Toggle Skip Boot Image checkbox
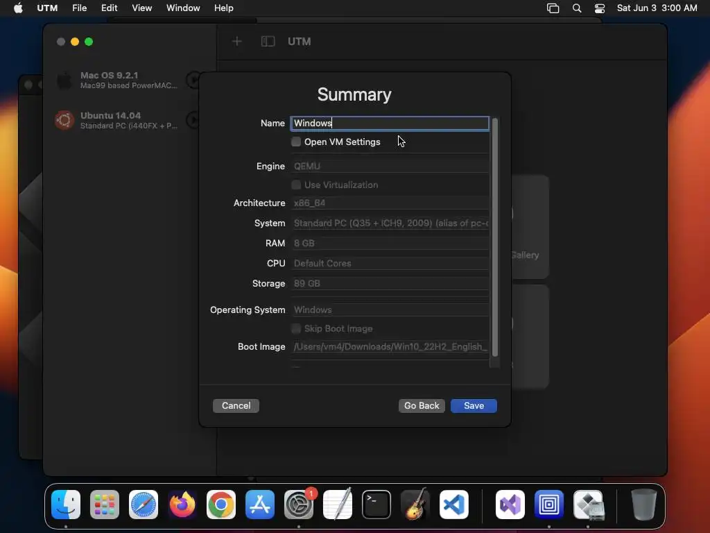This screenshot has width=710, height=533. 295,328
